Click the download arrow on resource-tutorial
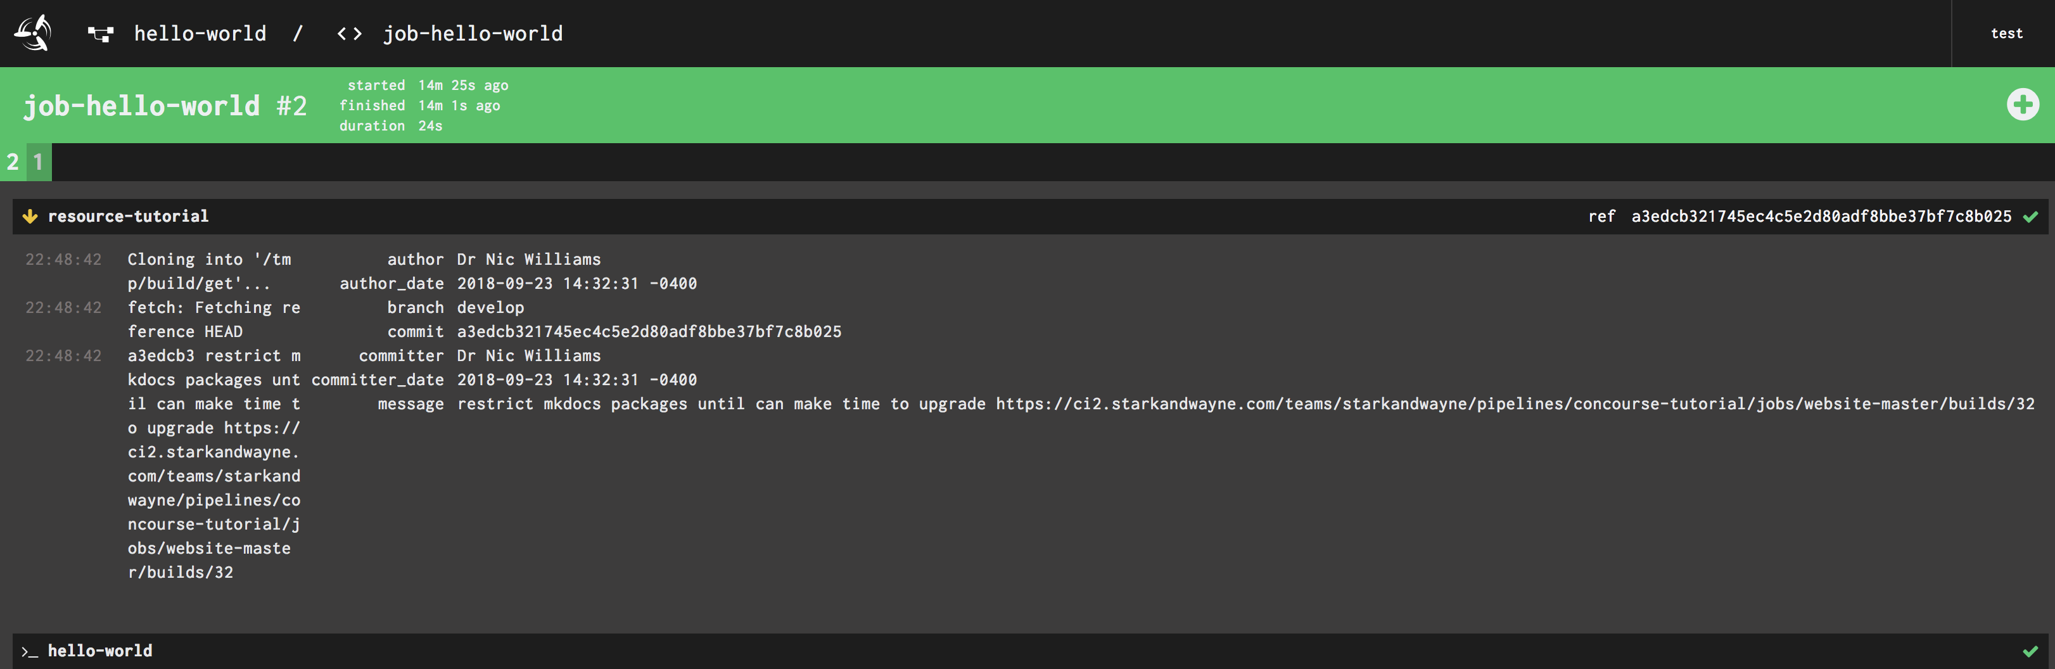Viewport: 2055px width, 669px height. [30, 215]
